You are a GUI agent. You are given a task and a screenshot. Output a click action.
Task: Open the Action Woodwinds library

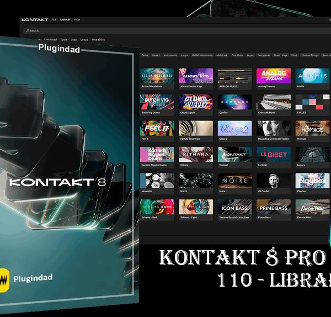[x=157, y=78]
